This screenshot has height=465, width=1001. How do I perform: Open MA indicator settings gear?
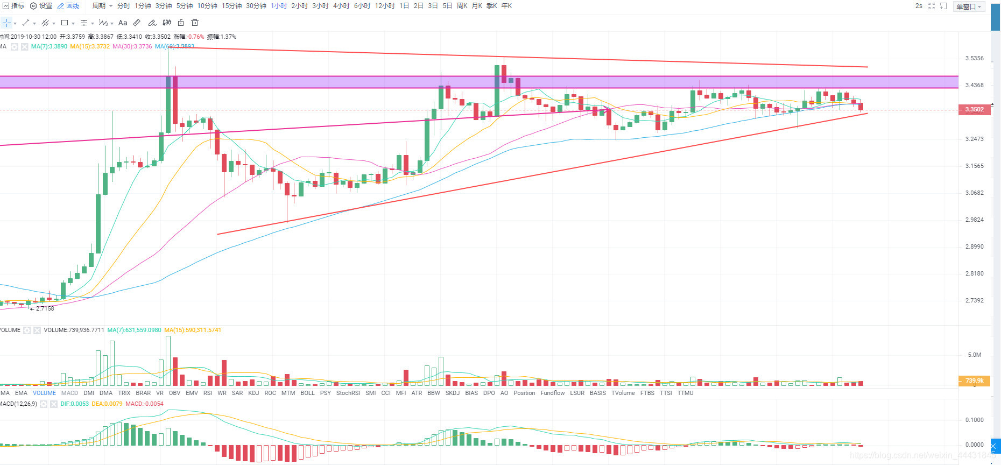pos(15,47)
